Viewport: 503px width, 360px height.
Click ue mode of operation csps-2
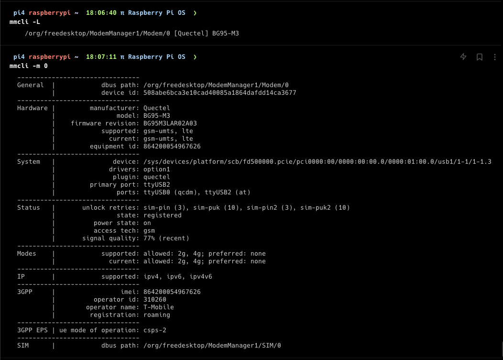154,330
